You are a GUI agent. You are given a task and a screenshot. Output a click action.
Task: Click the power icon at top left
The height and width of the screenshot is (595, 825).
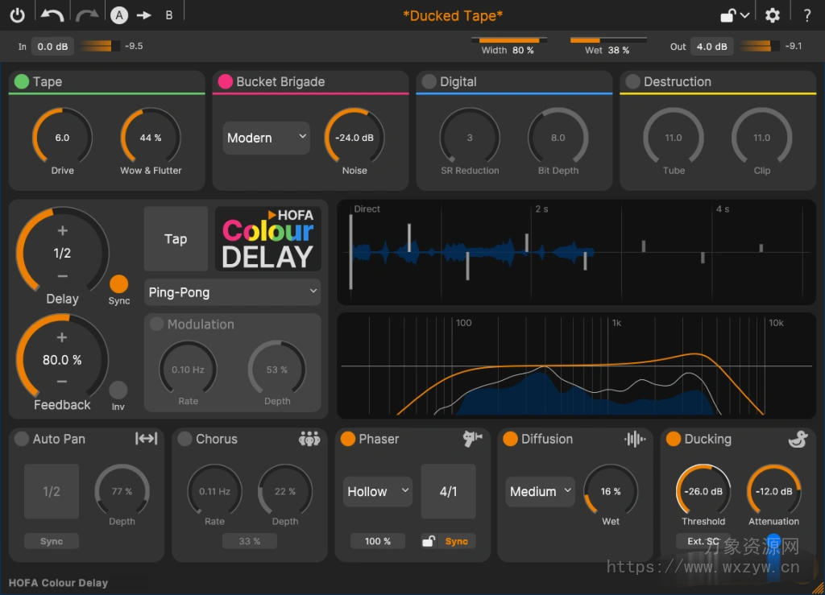point(17,14)
